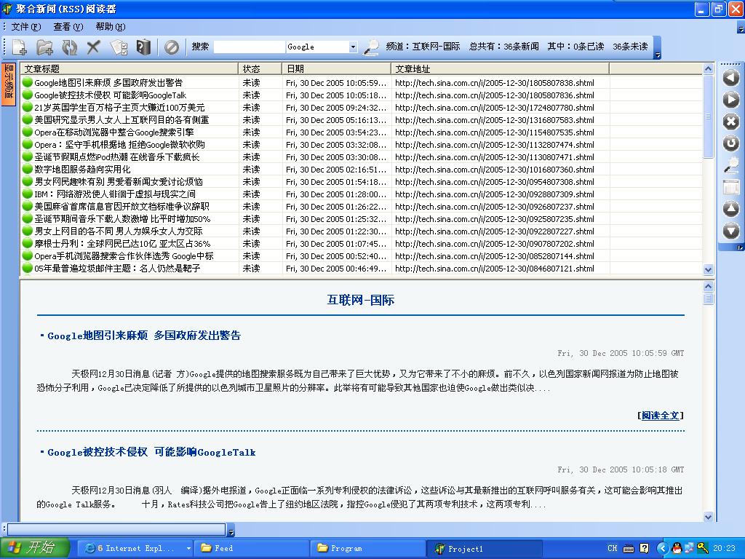Open the help book icon in toolbar
The height and width of the screenshot is (559, 745).
(x=143, y=47)
